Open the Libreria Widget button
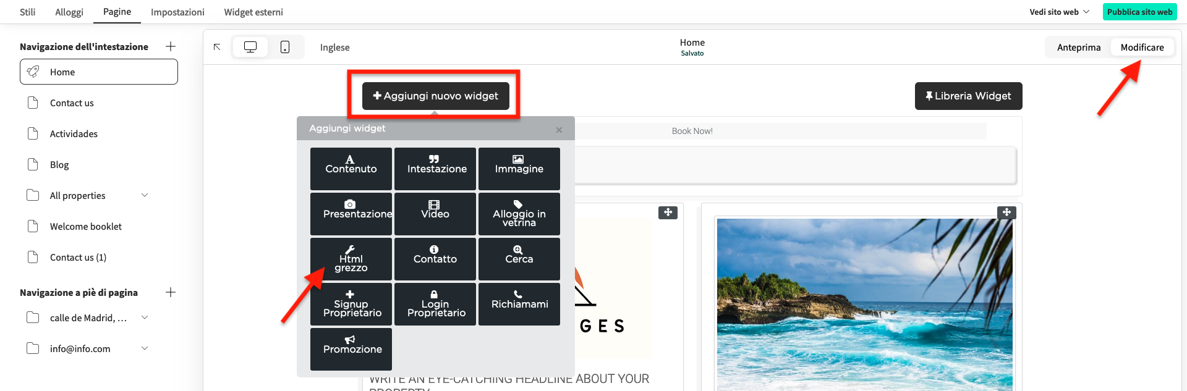Screen dimensions: 1187x391 [968, 96]
